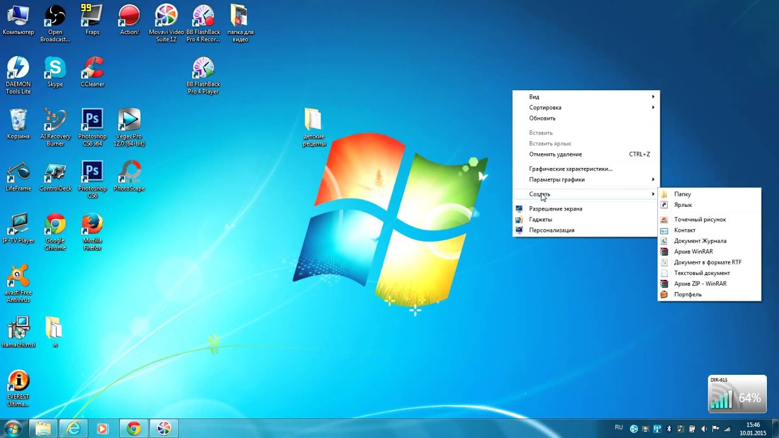Open the volume speaker tray icon
This screenshot has height=438, width=779.
coord(704,429)
